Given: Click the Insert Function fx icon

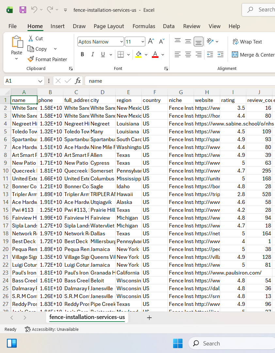Looking at the screenshot, I should 78,81.
